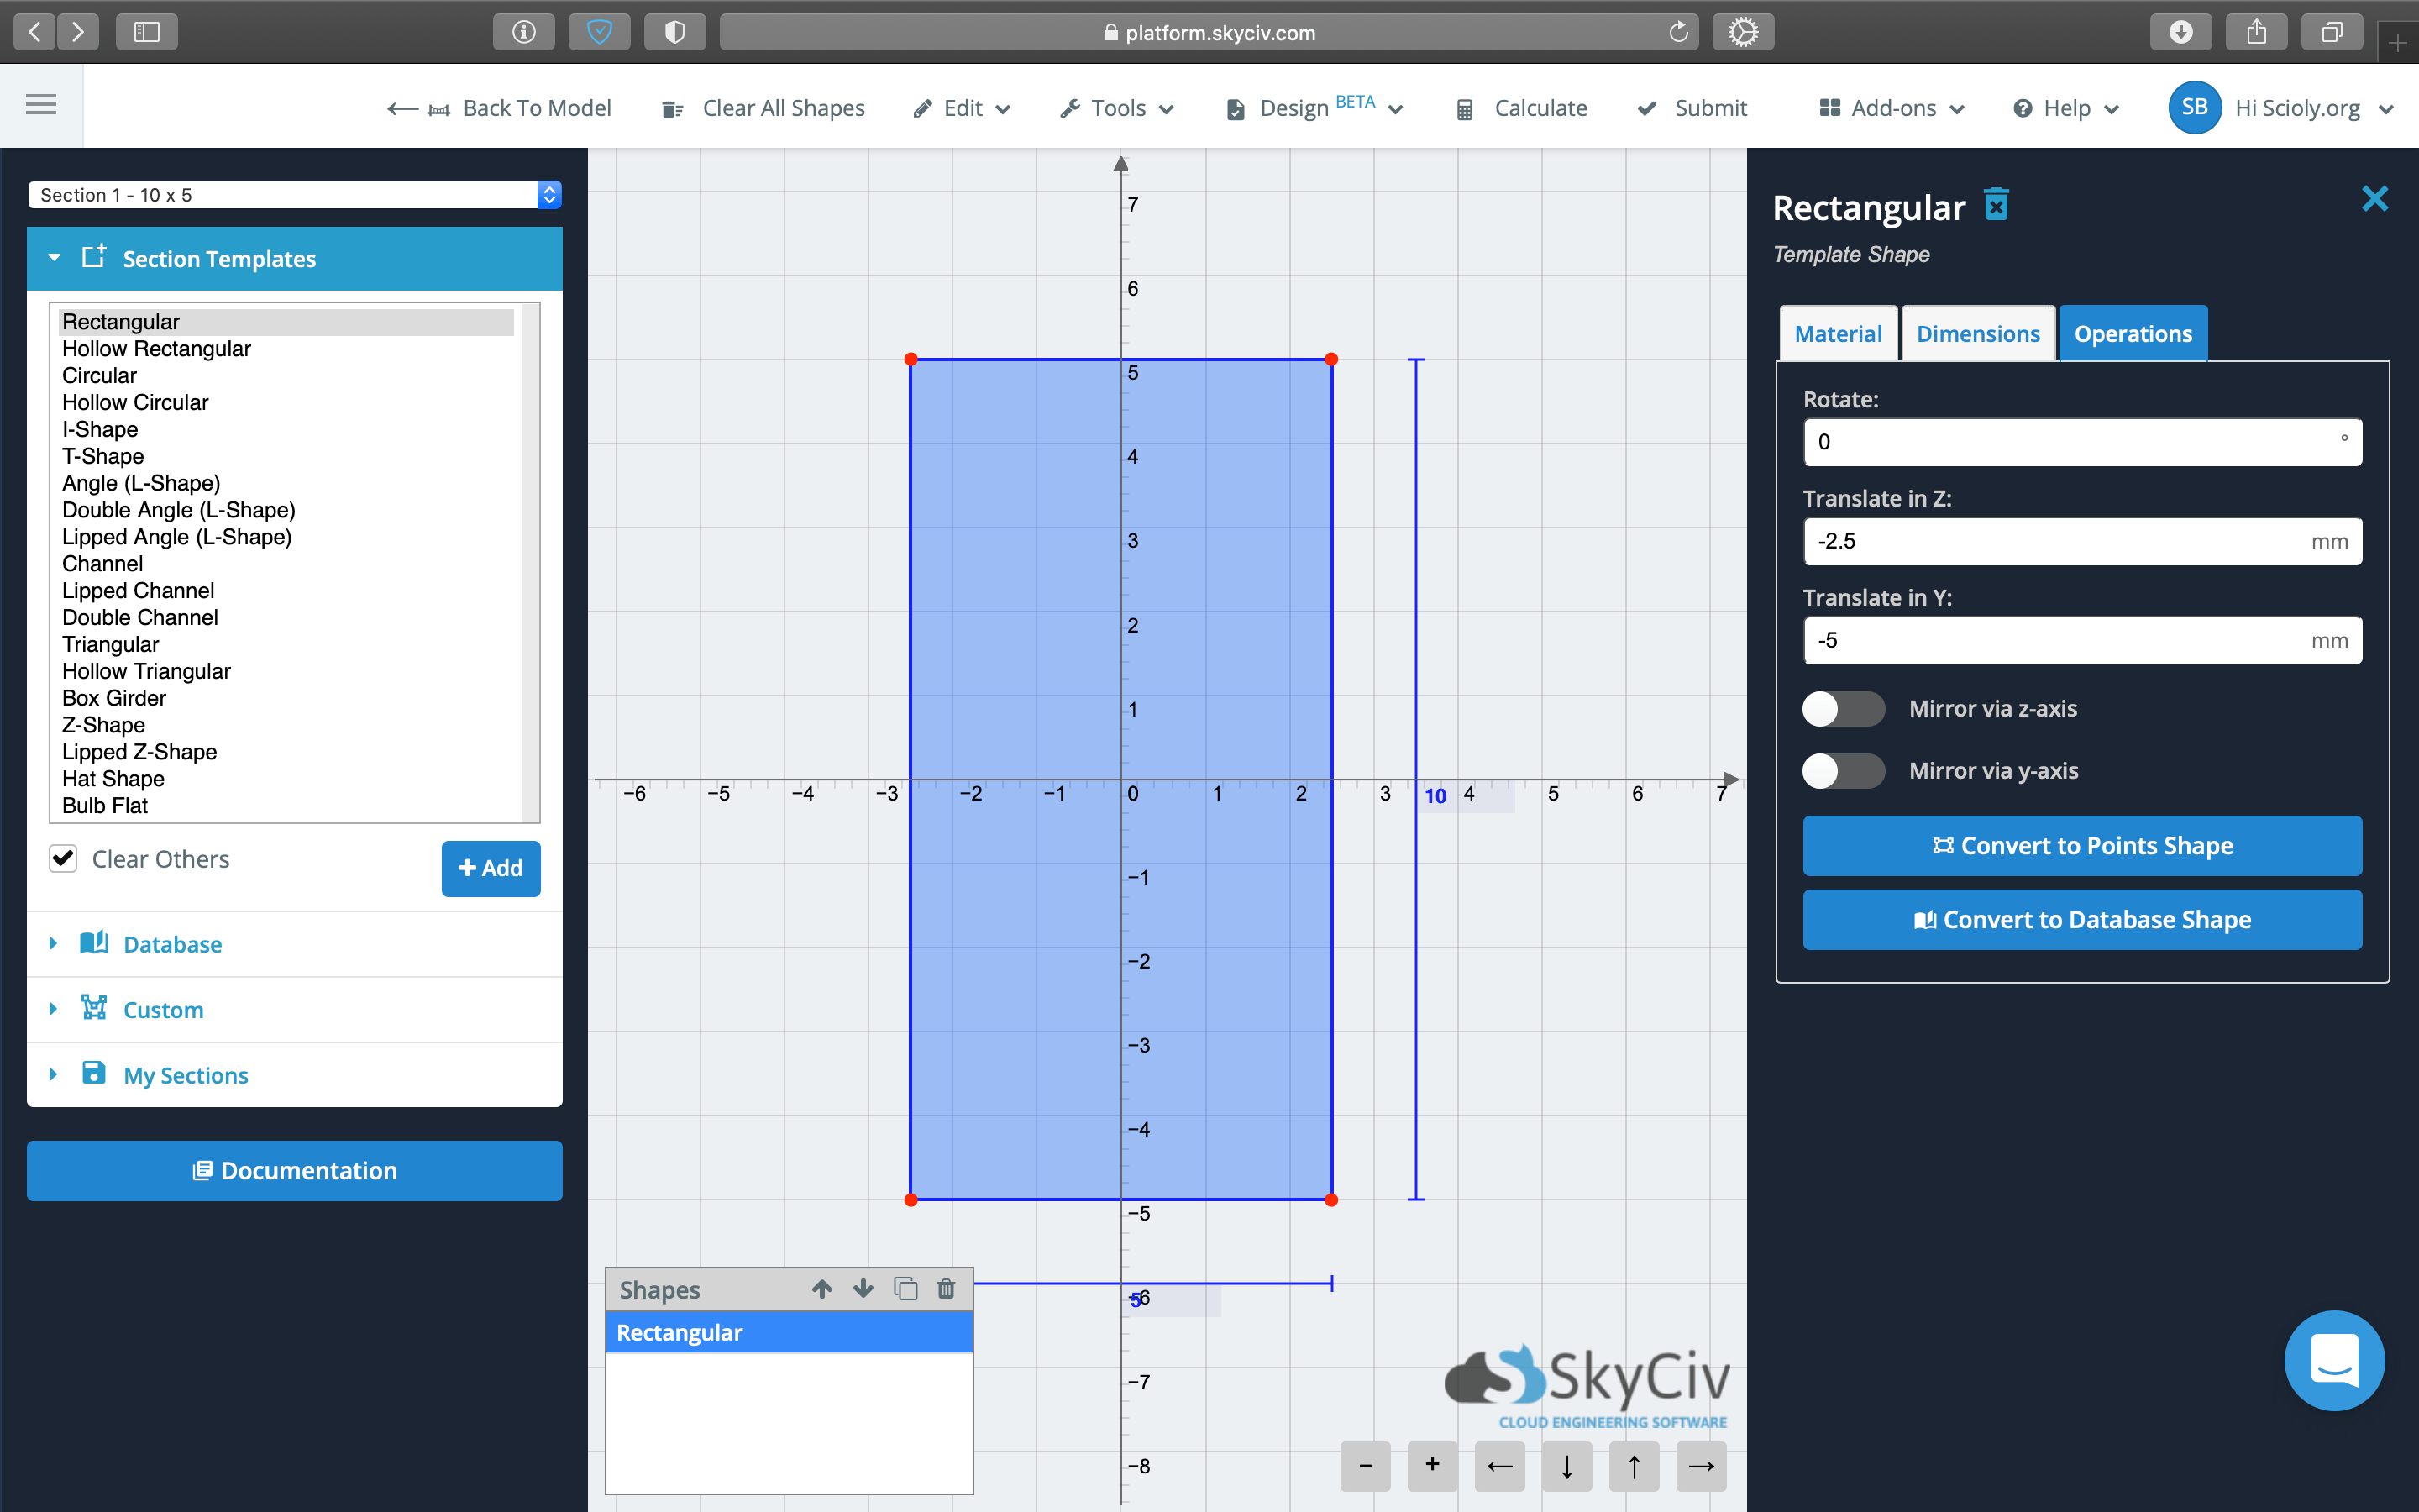Screen dimensions: 2419x1512
Task: Open the Section 1 - 10 x 5 dropdown
Action: [x=294, y=195]
